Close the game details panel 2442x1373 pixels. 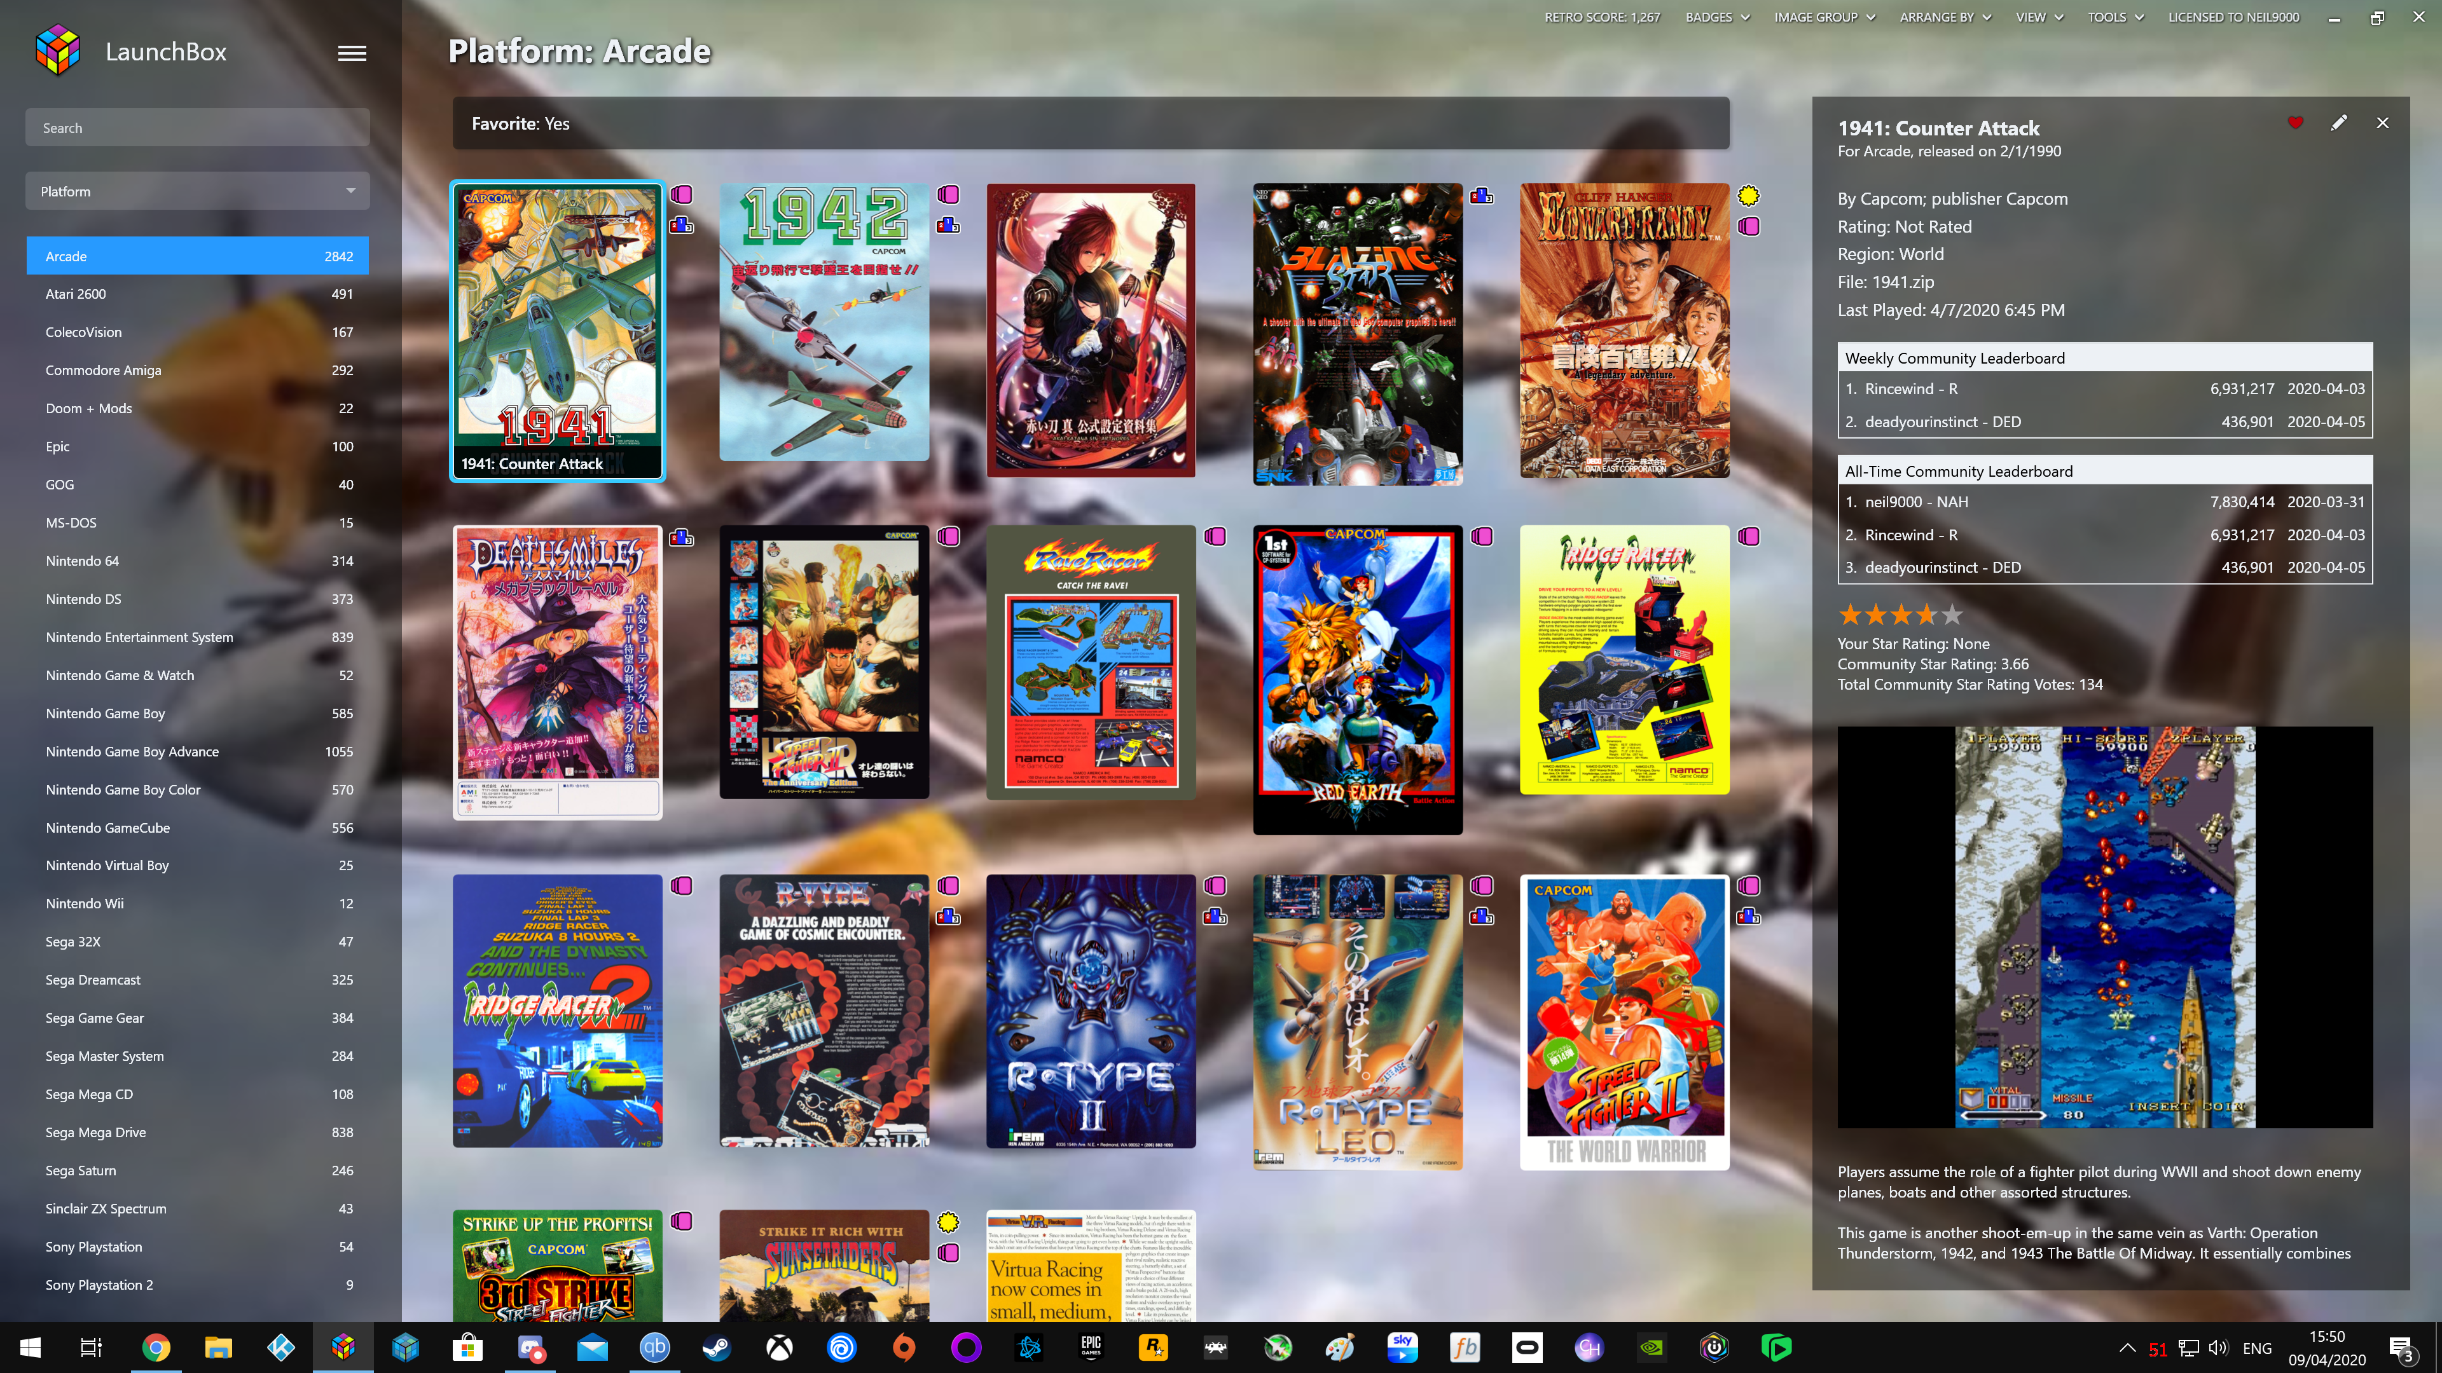pos(2382,122)
